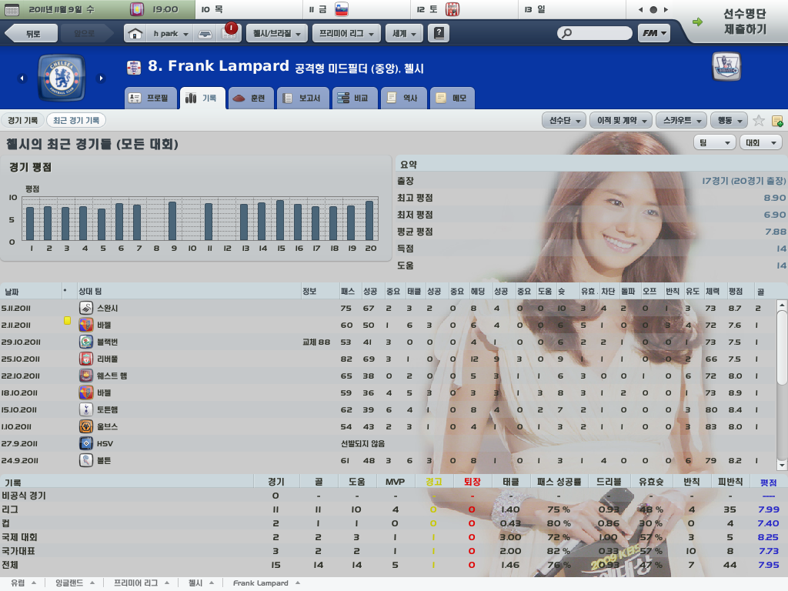Screen dimensions: 788x591
Task: Open the 프리미어 리그 dropdown menu
Action: point(349,33)
